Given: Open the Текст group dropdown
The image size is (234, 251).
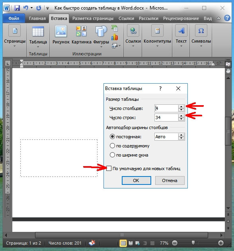Looking at the screenshot, I should (181, 46).
